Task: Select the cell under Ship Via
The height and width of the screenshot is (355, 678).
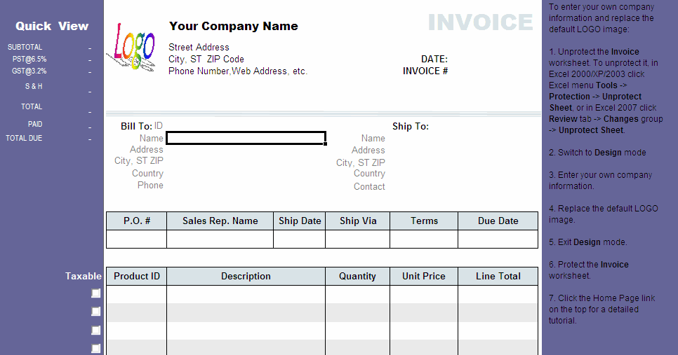Action: [x=357, y=239]
